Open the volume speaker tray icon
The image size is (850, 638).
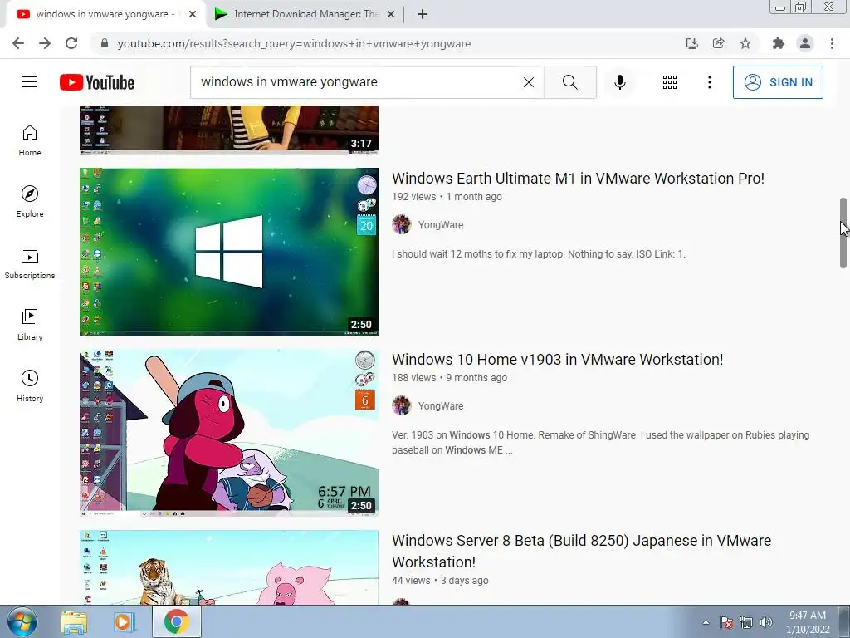766,622
